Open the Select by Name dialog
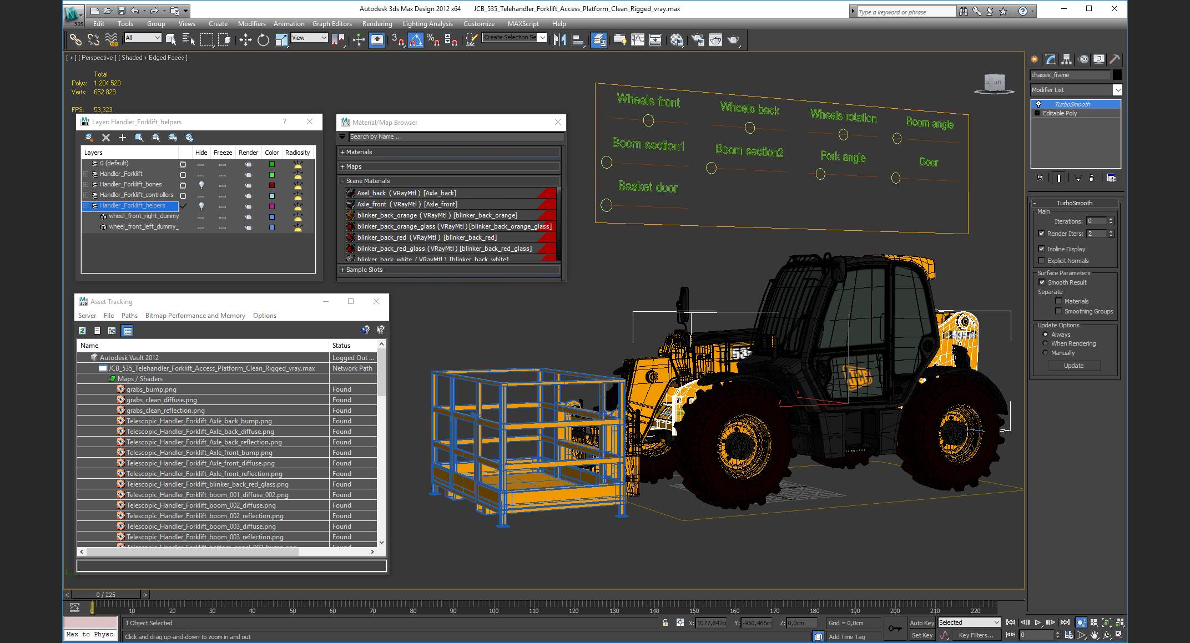This screenshot has width=1190, height=643. point(189,39)
